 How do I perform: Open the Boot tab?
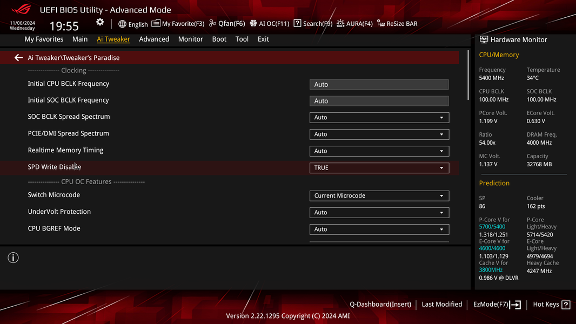219,39
